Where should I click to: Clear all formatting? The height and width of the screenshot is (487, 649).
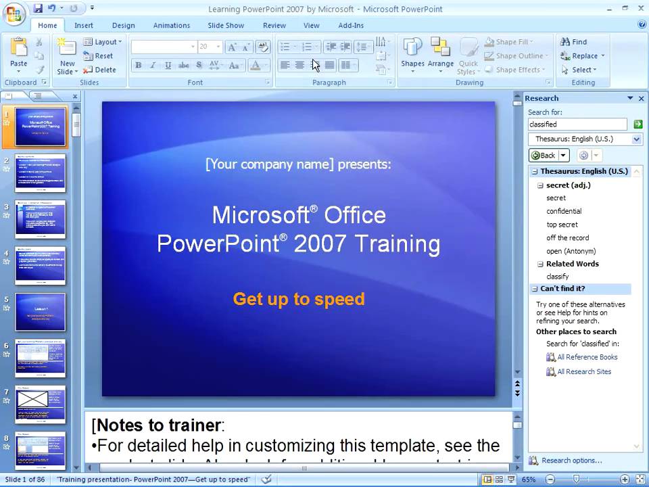click(x=263, y=47)
